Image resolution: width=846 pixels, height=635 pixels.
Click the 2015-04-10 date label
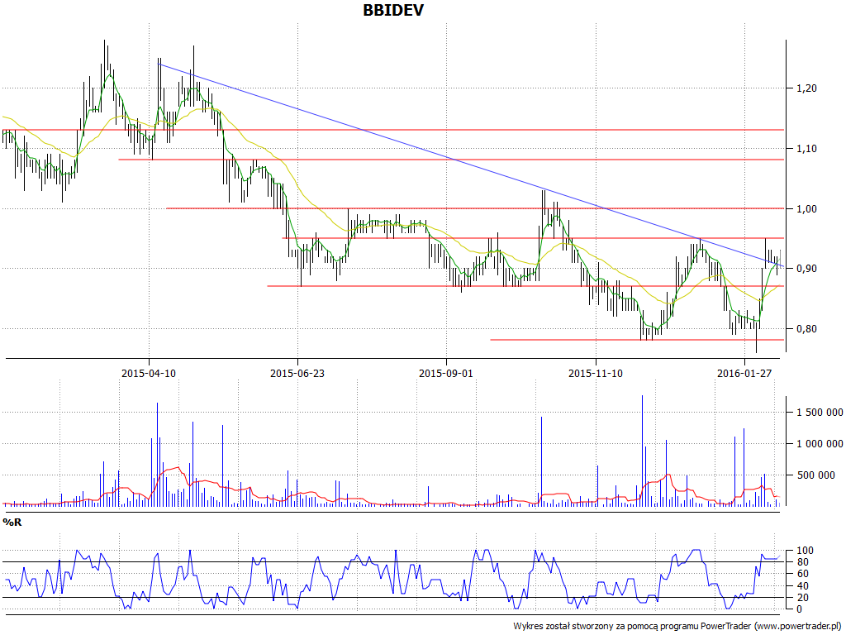pos(149,373)
